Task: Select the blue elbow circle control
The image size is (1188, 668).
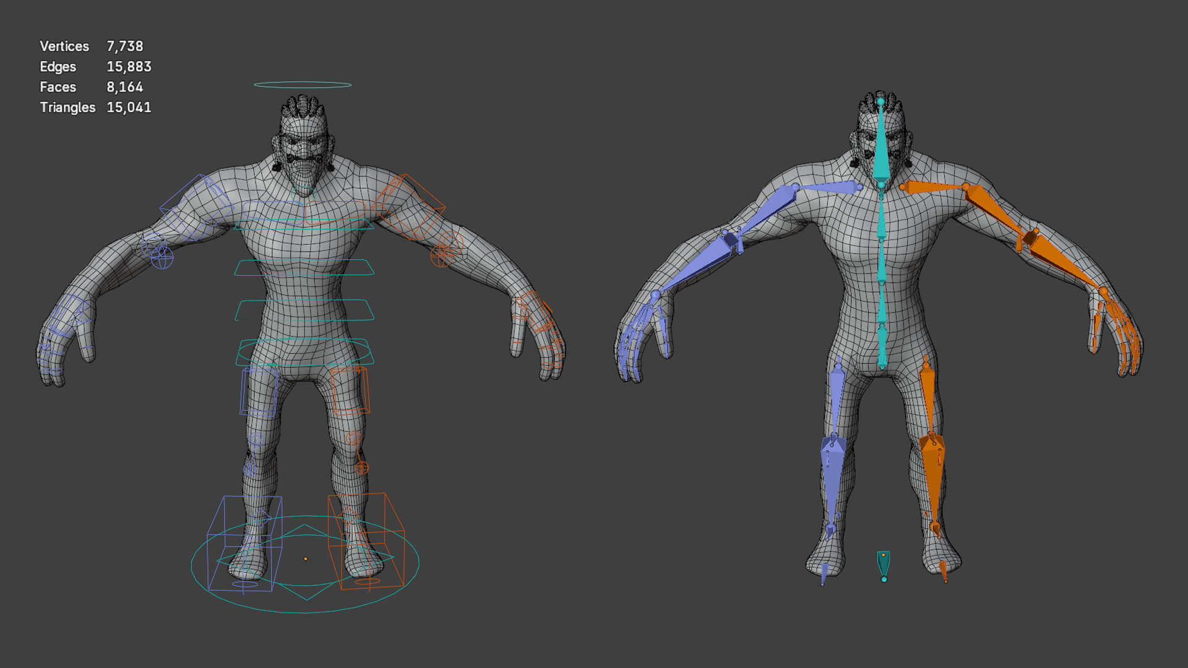Action: pyautogui.click(x=162, y=258)
